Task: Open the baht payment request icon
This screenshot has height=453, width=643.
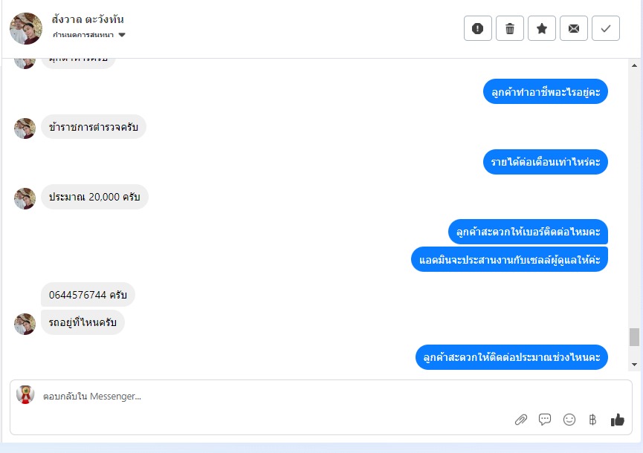Action: point(592,420)
